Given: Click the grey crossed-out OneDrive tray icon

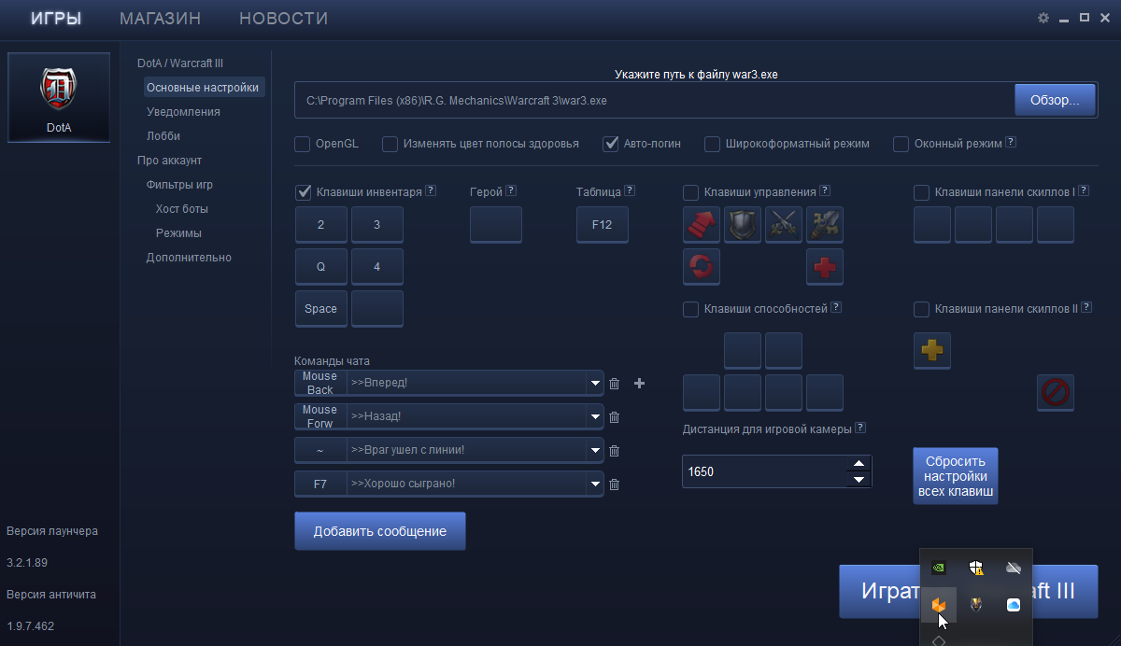Looking at the screenshot, I should tap(1013, 567).
